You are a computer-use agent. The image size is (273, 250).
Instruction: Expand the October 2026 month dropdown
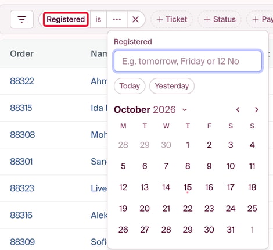[x=185, y=110]
